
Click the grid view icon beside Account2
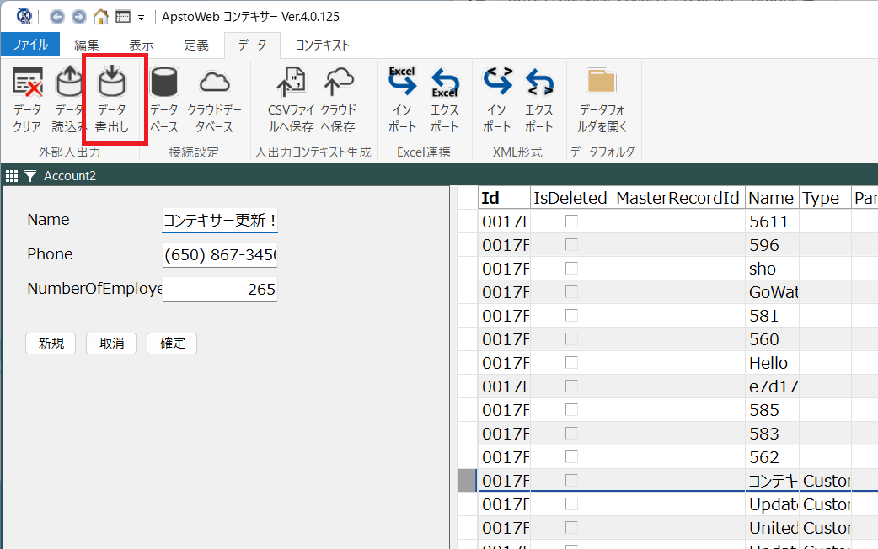[12, 176]
